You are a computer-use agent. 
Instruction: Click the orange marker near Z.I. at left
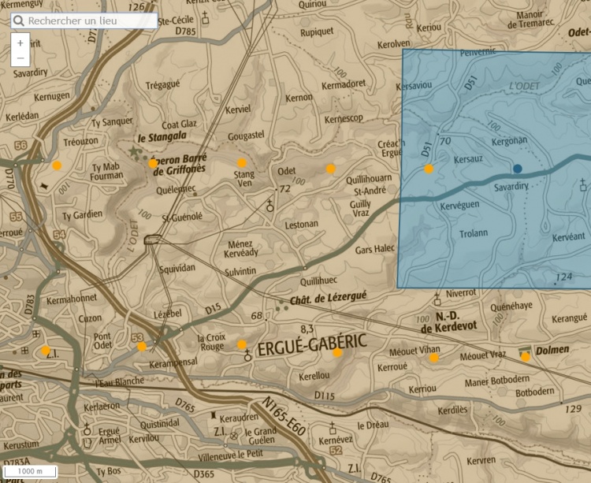(46, 351)
